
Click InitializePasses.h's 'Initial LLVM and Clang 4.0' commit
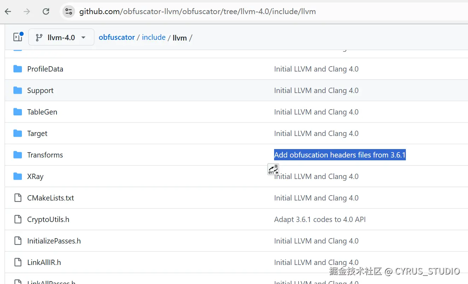tap(316, 241)
